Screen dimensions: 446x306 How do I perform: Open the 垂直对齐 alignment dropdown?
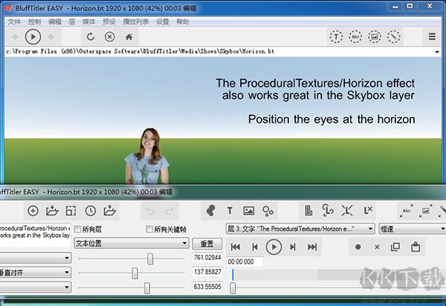point(36,272)
